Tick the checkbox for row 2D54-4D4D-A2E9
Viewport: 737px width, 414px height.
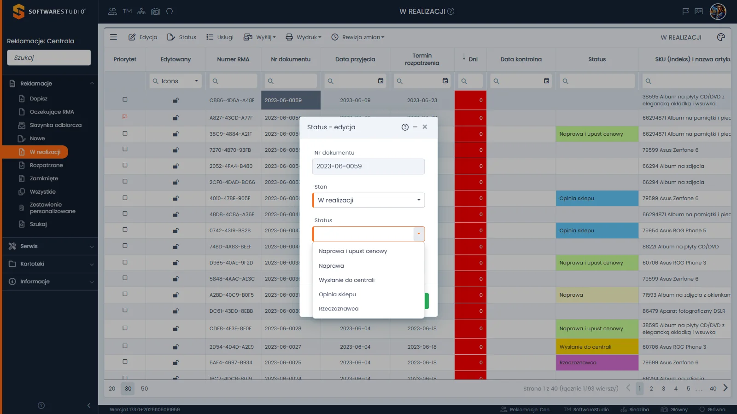click(x=125, y=346)
